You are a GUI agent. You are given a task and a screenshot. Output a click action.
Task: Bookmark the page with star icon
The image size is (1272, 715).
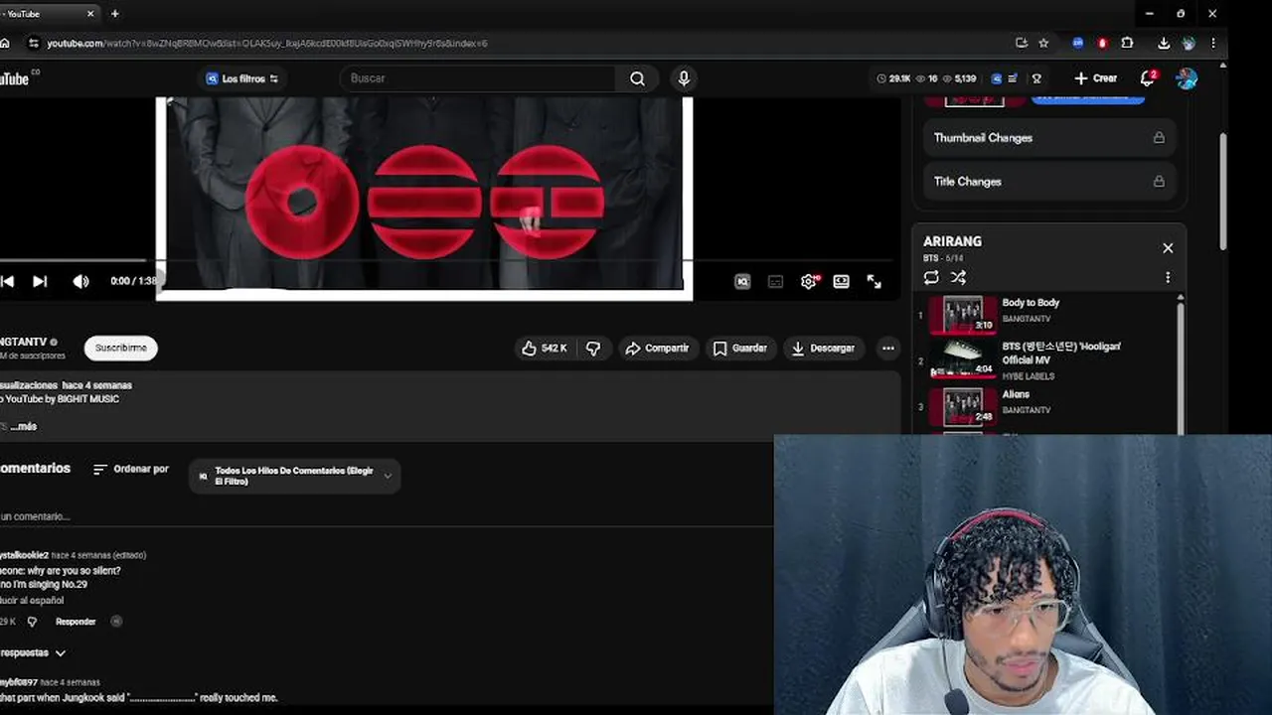[1043, 43]
